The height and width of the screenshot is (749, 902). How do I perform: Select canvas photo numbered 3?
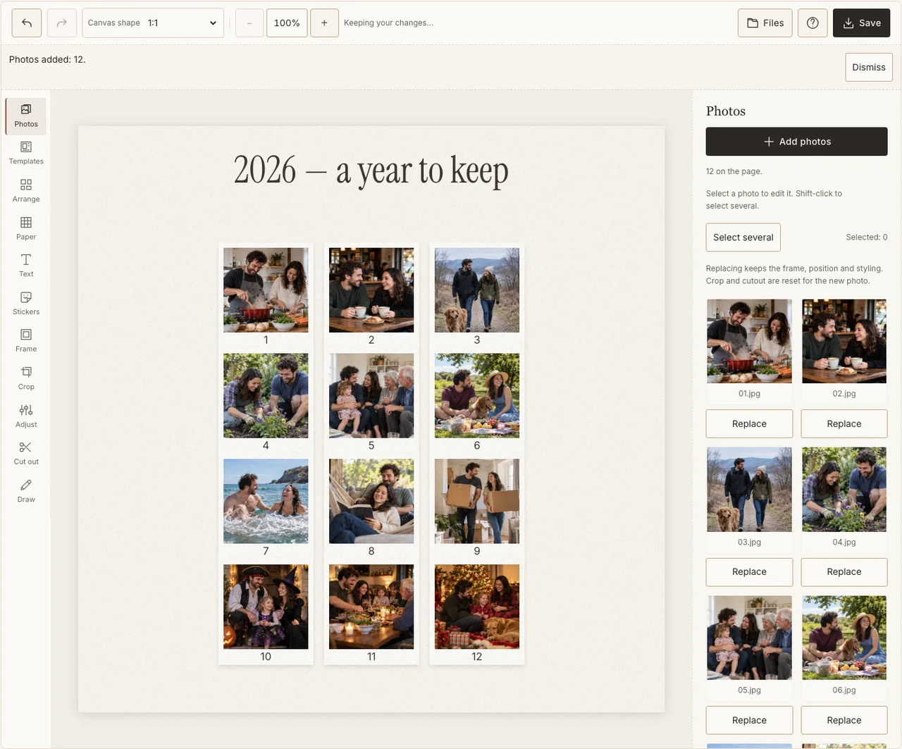[477, 290]
